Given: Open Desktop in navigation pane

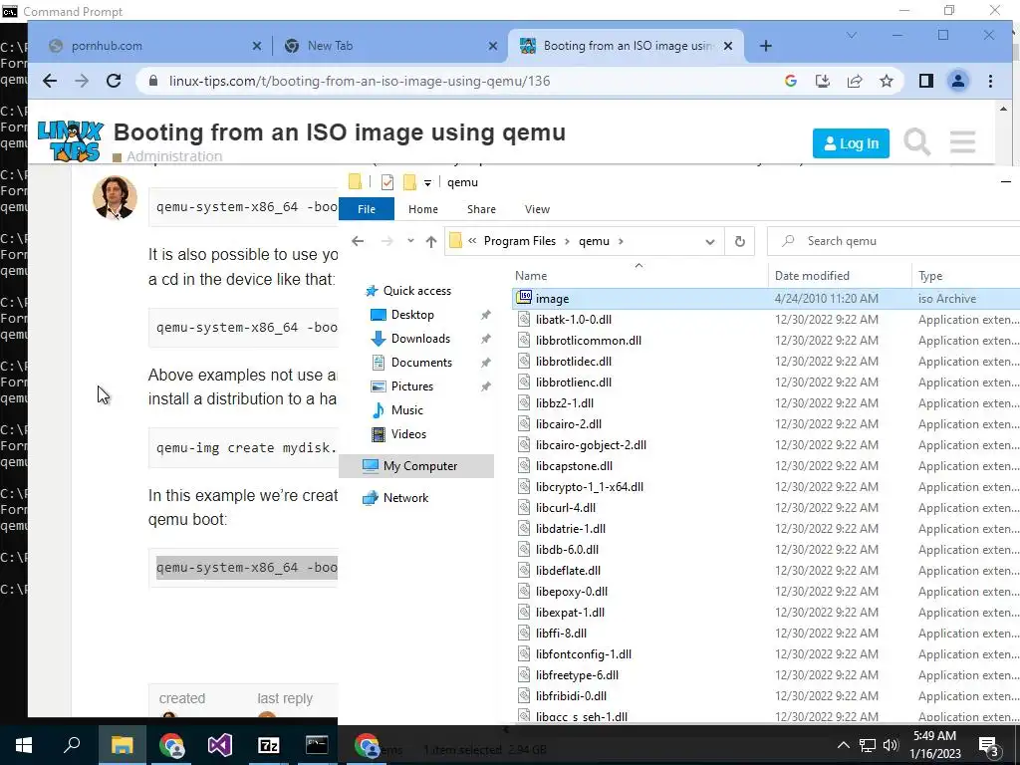Looking at the screenshot, I should pos(412,315).
